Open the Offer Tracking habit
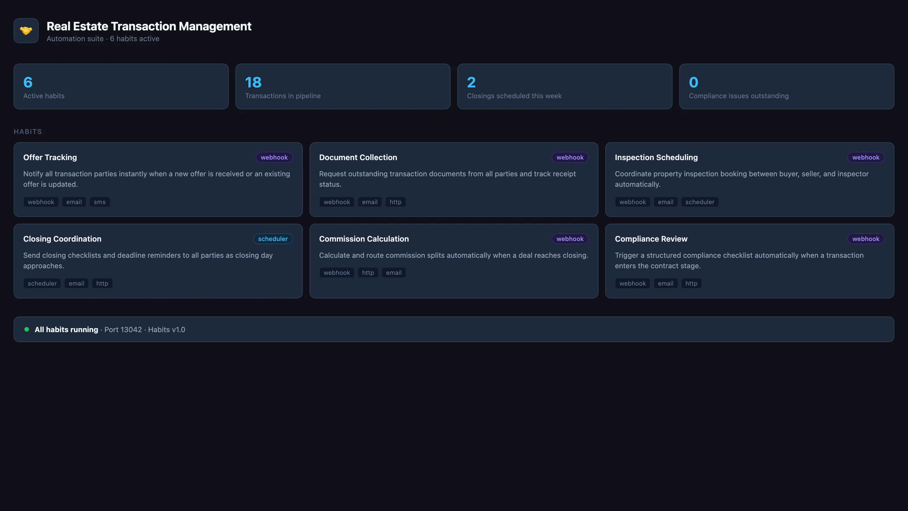The image size is (908, 511). coord(158,179)
